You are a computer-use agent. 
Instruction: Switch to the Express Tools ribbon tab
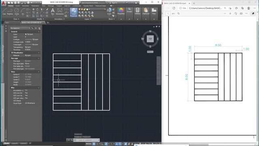(88, 6)
